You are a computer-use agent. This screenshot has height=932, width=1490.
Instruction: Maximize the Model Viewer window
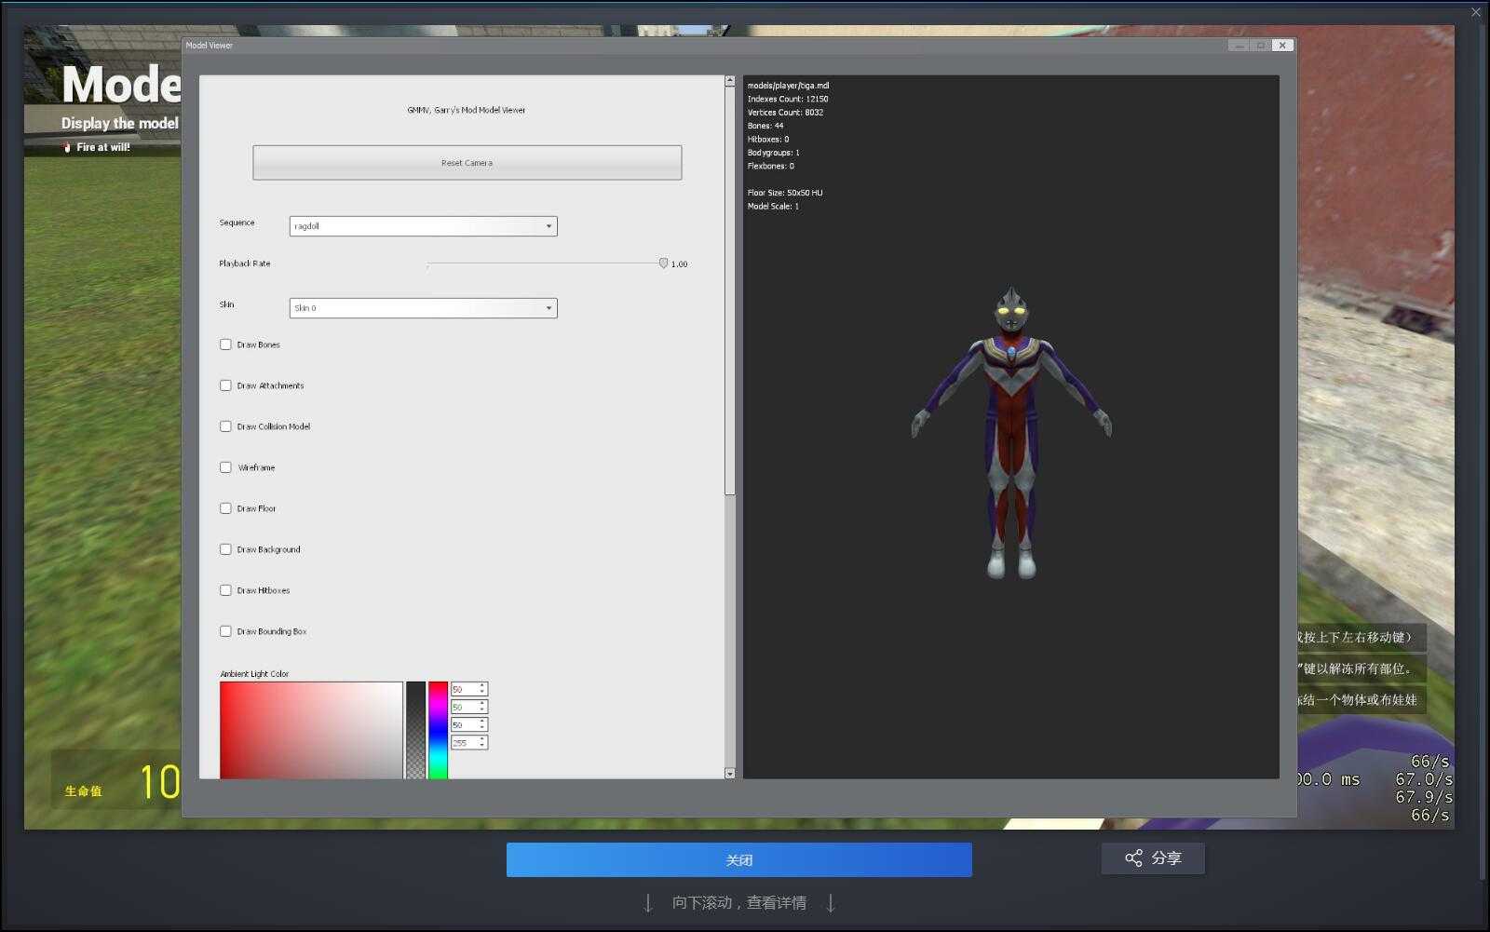(x=1261, y=45)
